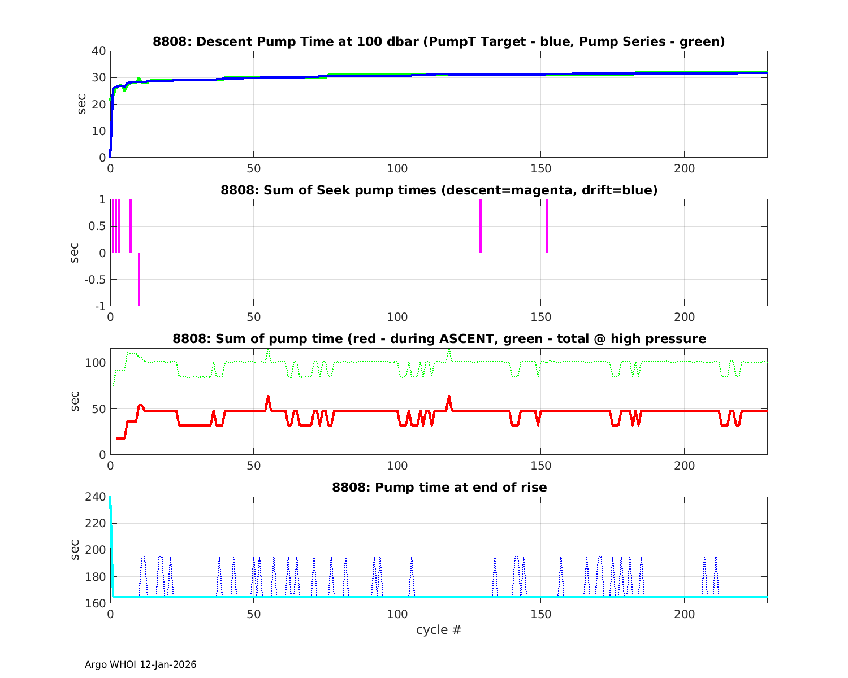
Task: Click the "-1" y-axis tick in seek plot
Action: click(100, 306)
